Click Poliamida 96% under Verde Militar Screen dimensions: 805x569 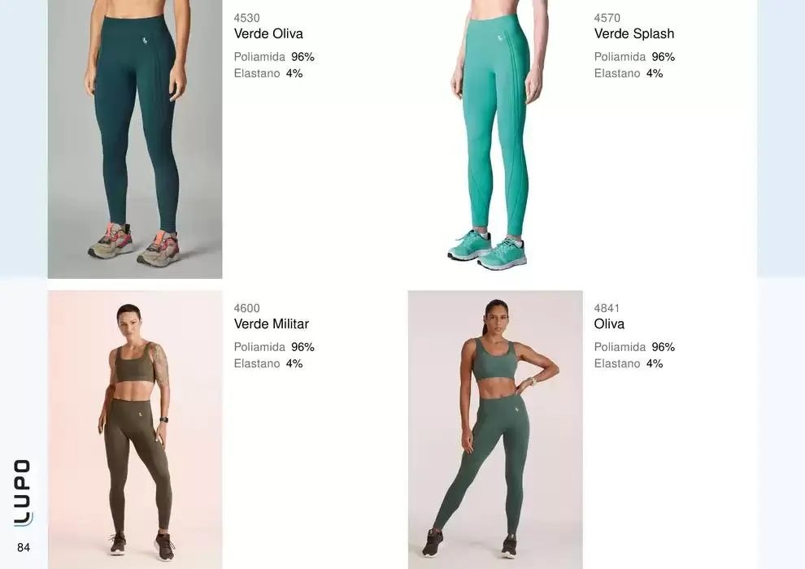274,347
